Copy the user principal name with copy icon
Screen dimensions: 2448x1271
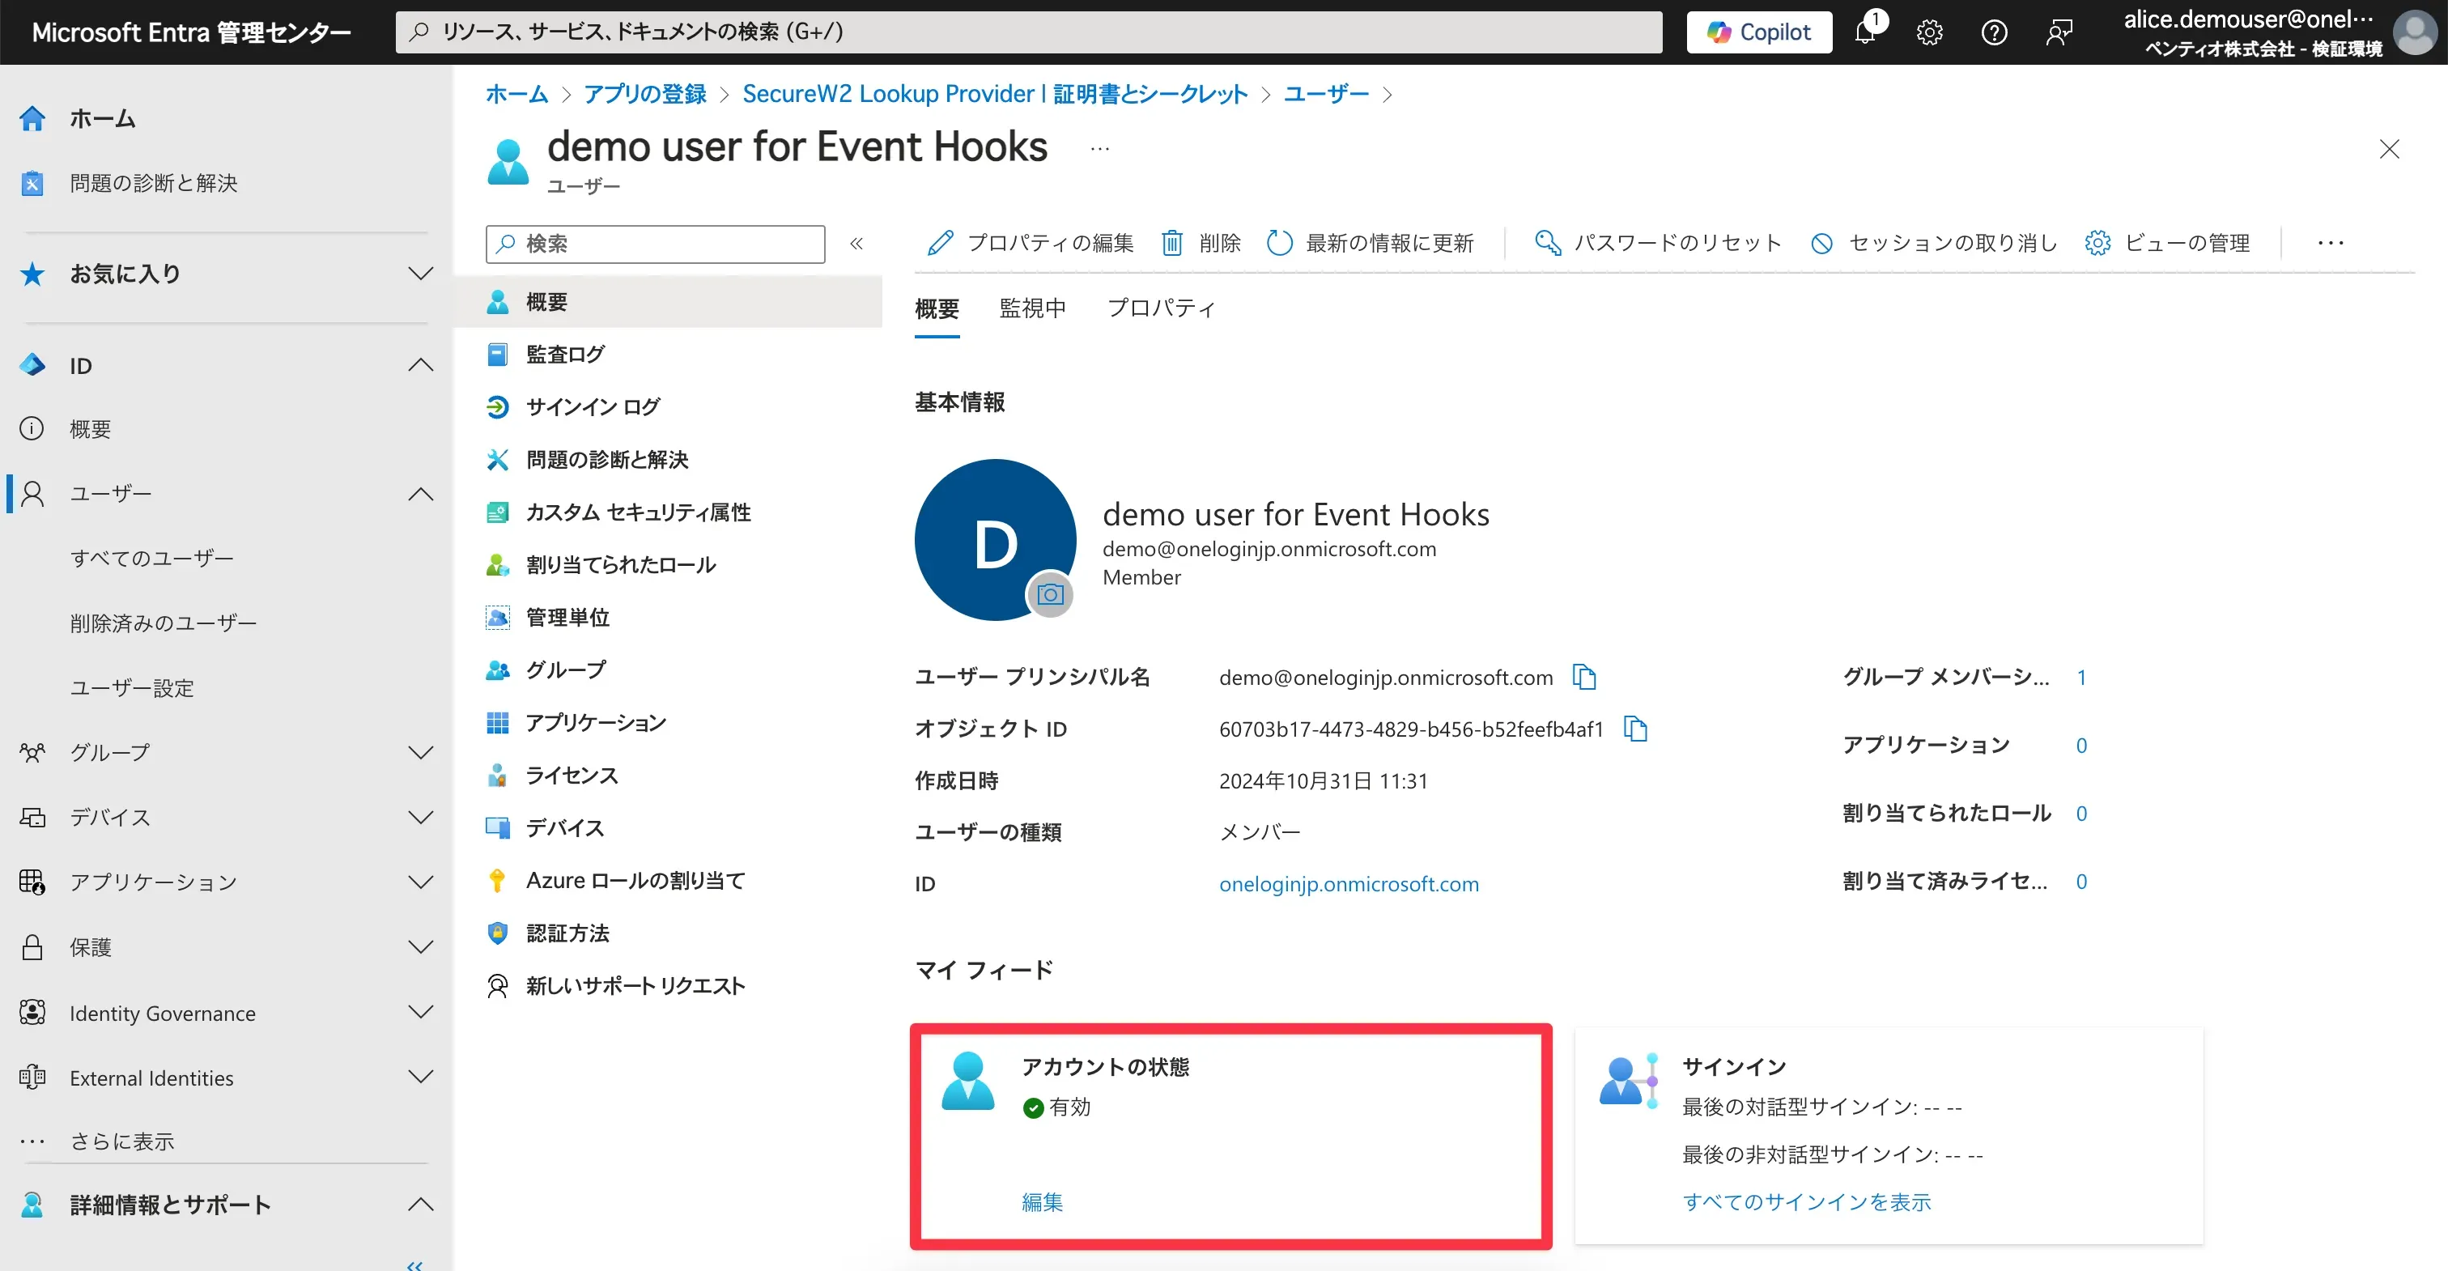[x=1584, y=677]
